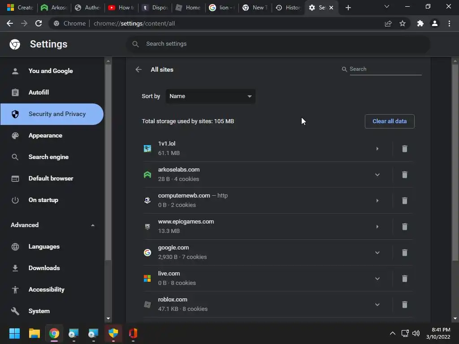Viewport: 459px width, 344px height.
Task: Open Sort by Name dropdown
Action: (211, 96)
